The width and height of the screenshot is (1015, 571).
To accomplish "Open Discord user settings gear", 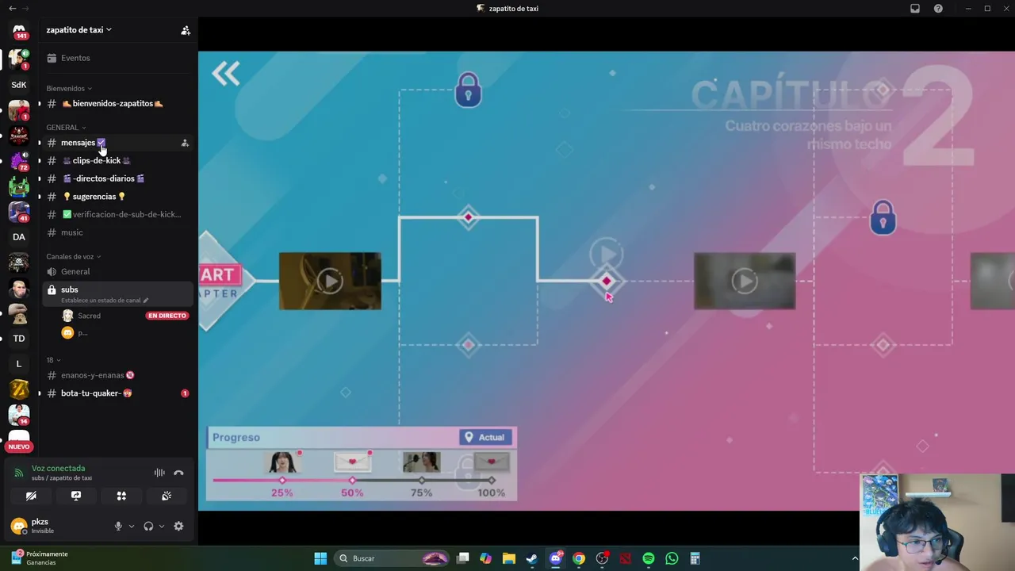I will click(x=178, y=526).
